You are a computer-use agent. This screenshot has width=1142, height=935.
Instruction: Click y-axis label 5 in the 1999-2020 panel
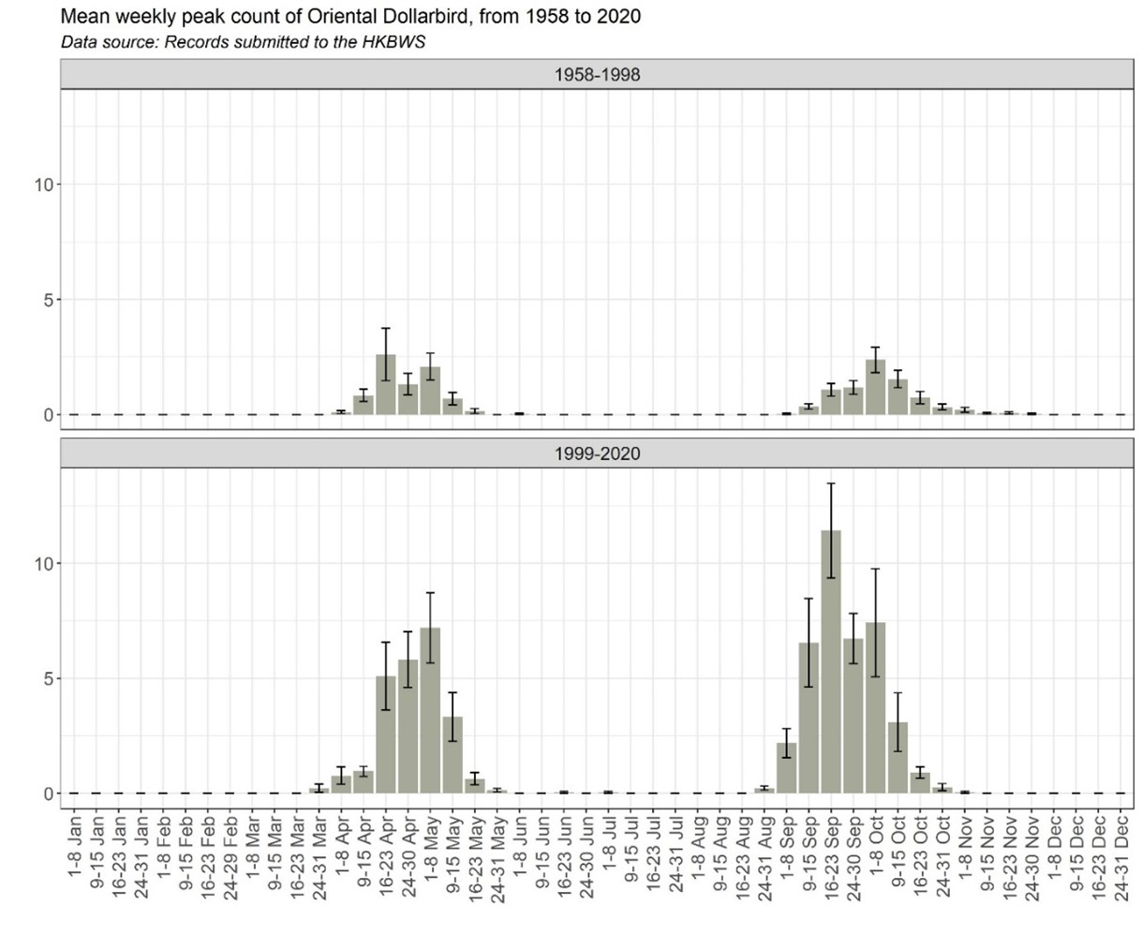49,678
